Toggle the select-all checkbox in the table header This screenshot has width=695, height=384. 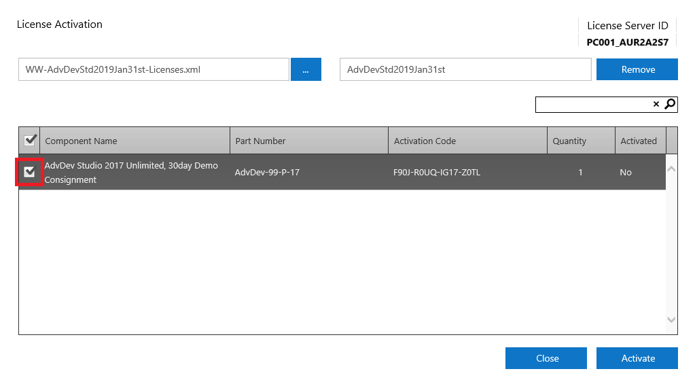point(30,140)
